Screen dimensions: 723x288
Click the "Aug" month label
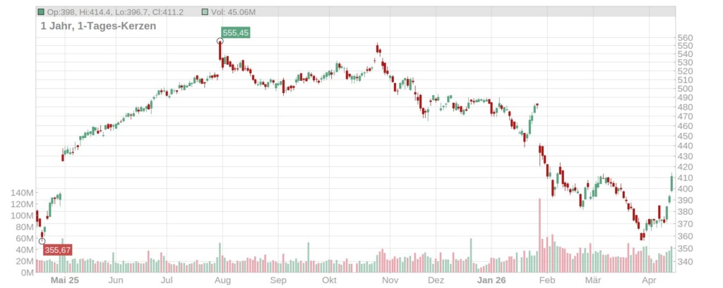tap(223, 280)
